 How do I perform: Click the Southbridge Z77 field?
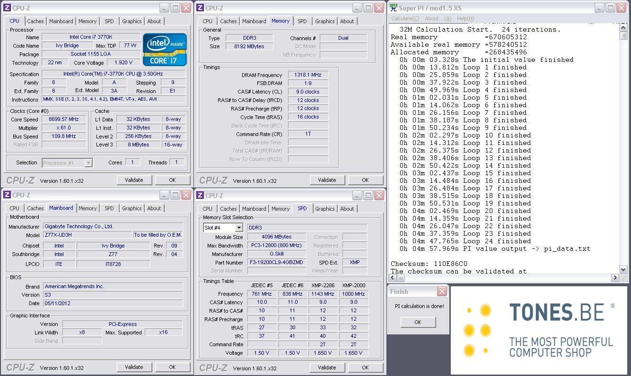pyautogui.click(x=113, y=254)
